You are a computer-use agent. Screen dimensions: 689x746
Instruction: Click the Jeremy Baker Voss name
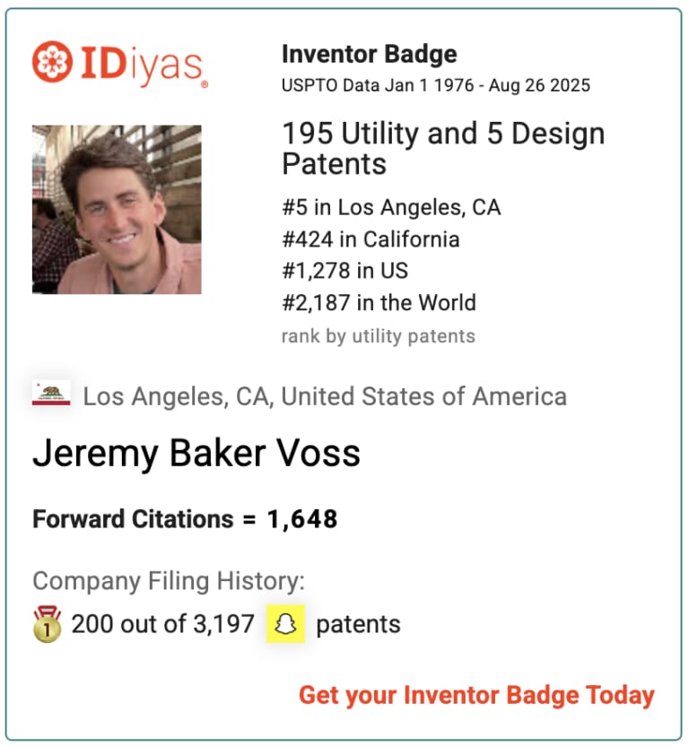(x=196, y=454)
